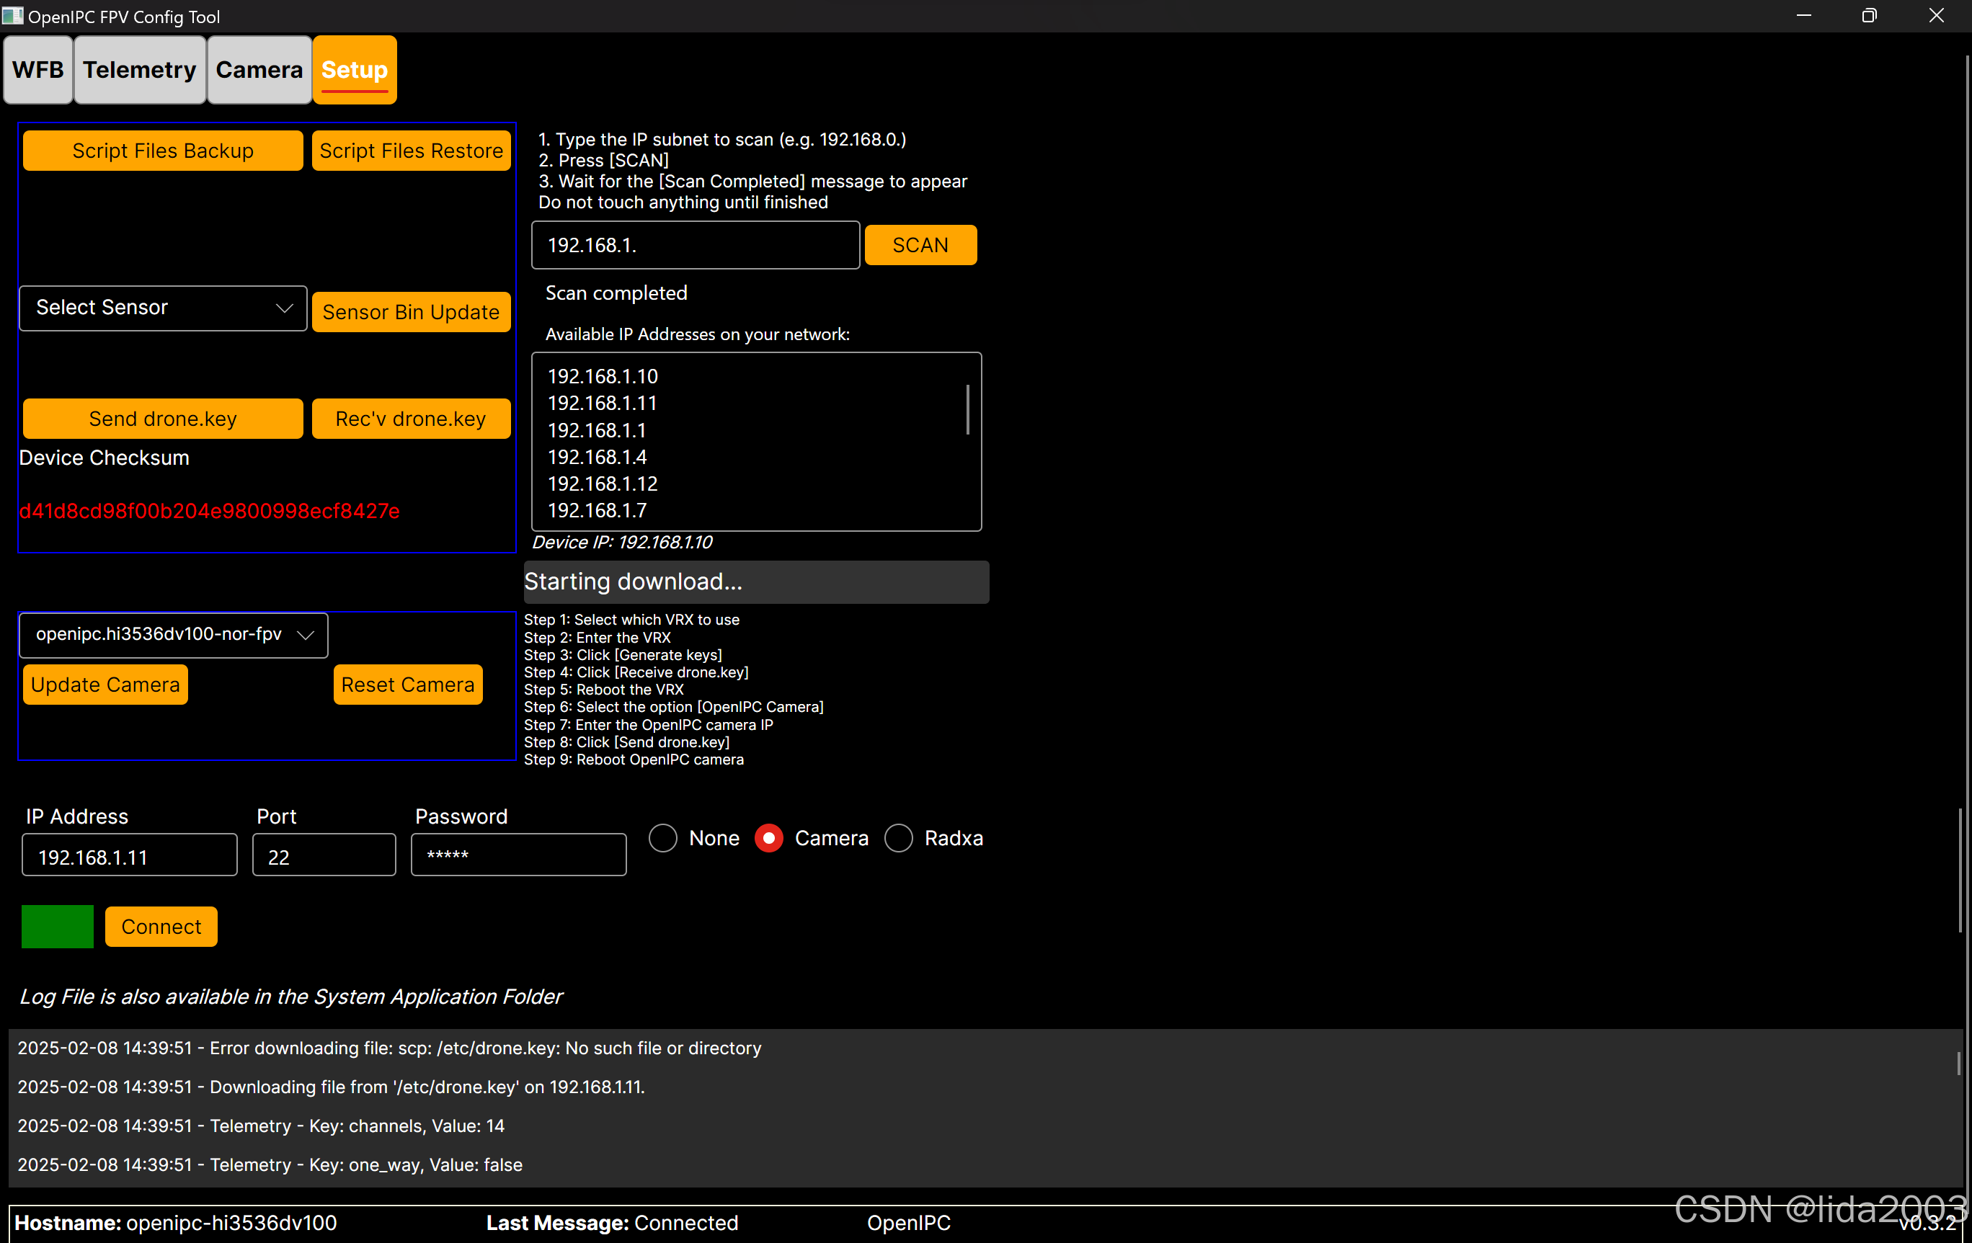Click the IP list scrollbar thumb
The width and height of the screenshot is (1972, 1243).
click(x=968, y=409)
